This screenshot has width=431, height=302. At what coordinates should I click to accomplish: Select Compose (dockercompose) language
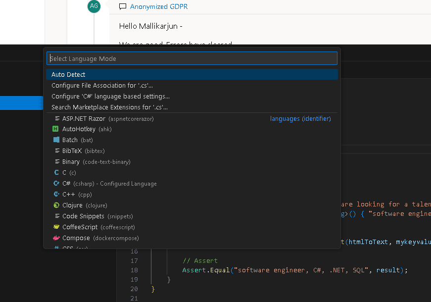pyautogui.click(x=192, y=238)
